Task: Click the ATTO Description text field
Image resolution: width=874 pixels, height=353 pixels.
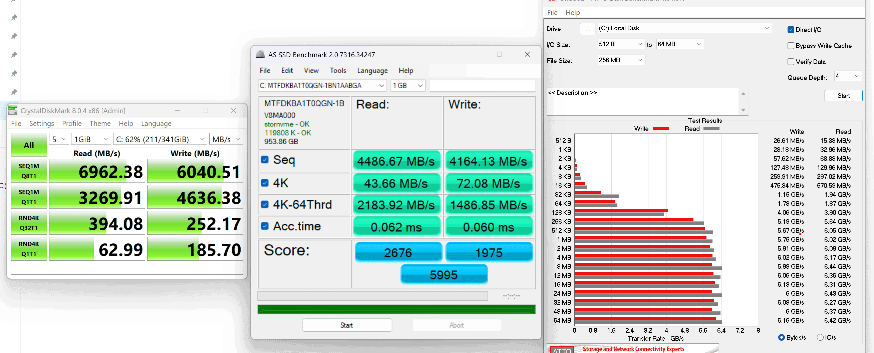Action: (x=643, y=102)
